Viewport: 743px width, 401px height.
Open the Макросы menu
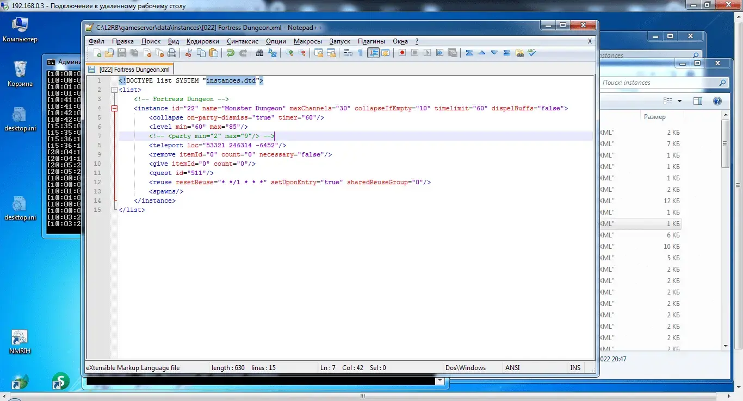click(308, 41)
